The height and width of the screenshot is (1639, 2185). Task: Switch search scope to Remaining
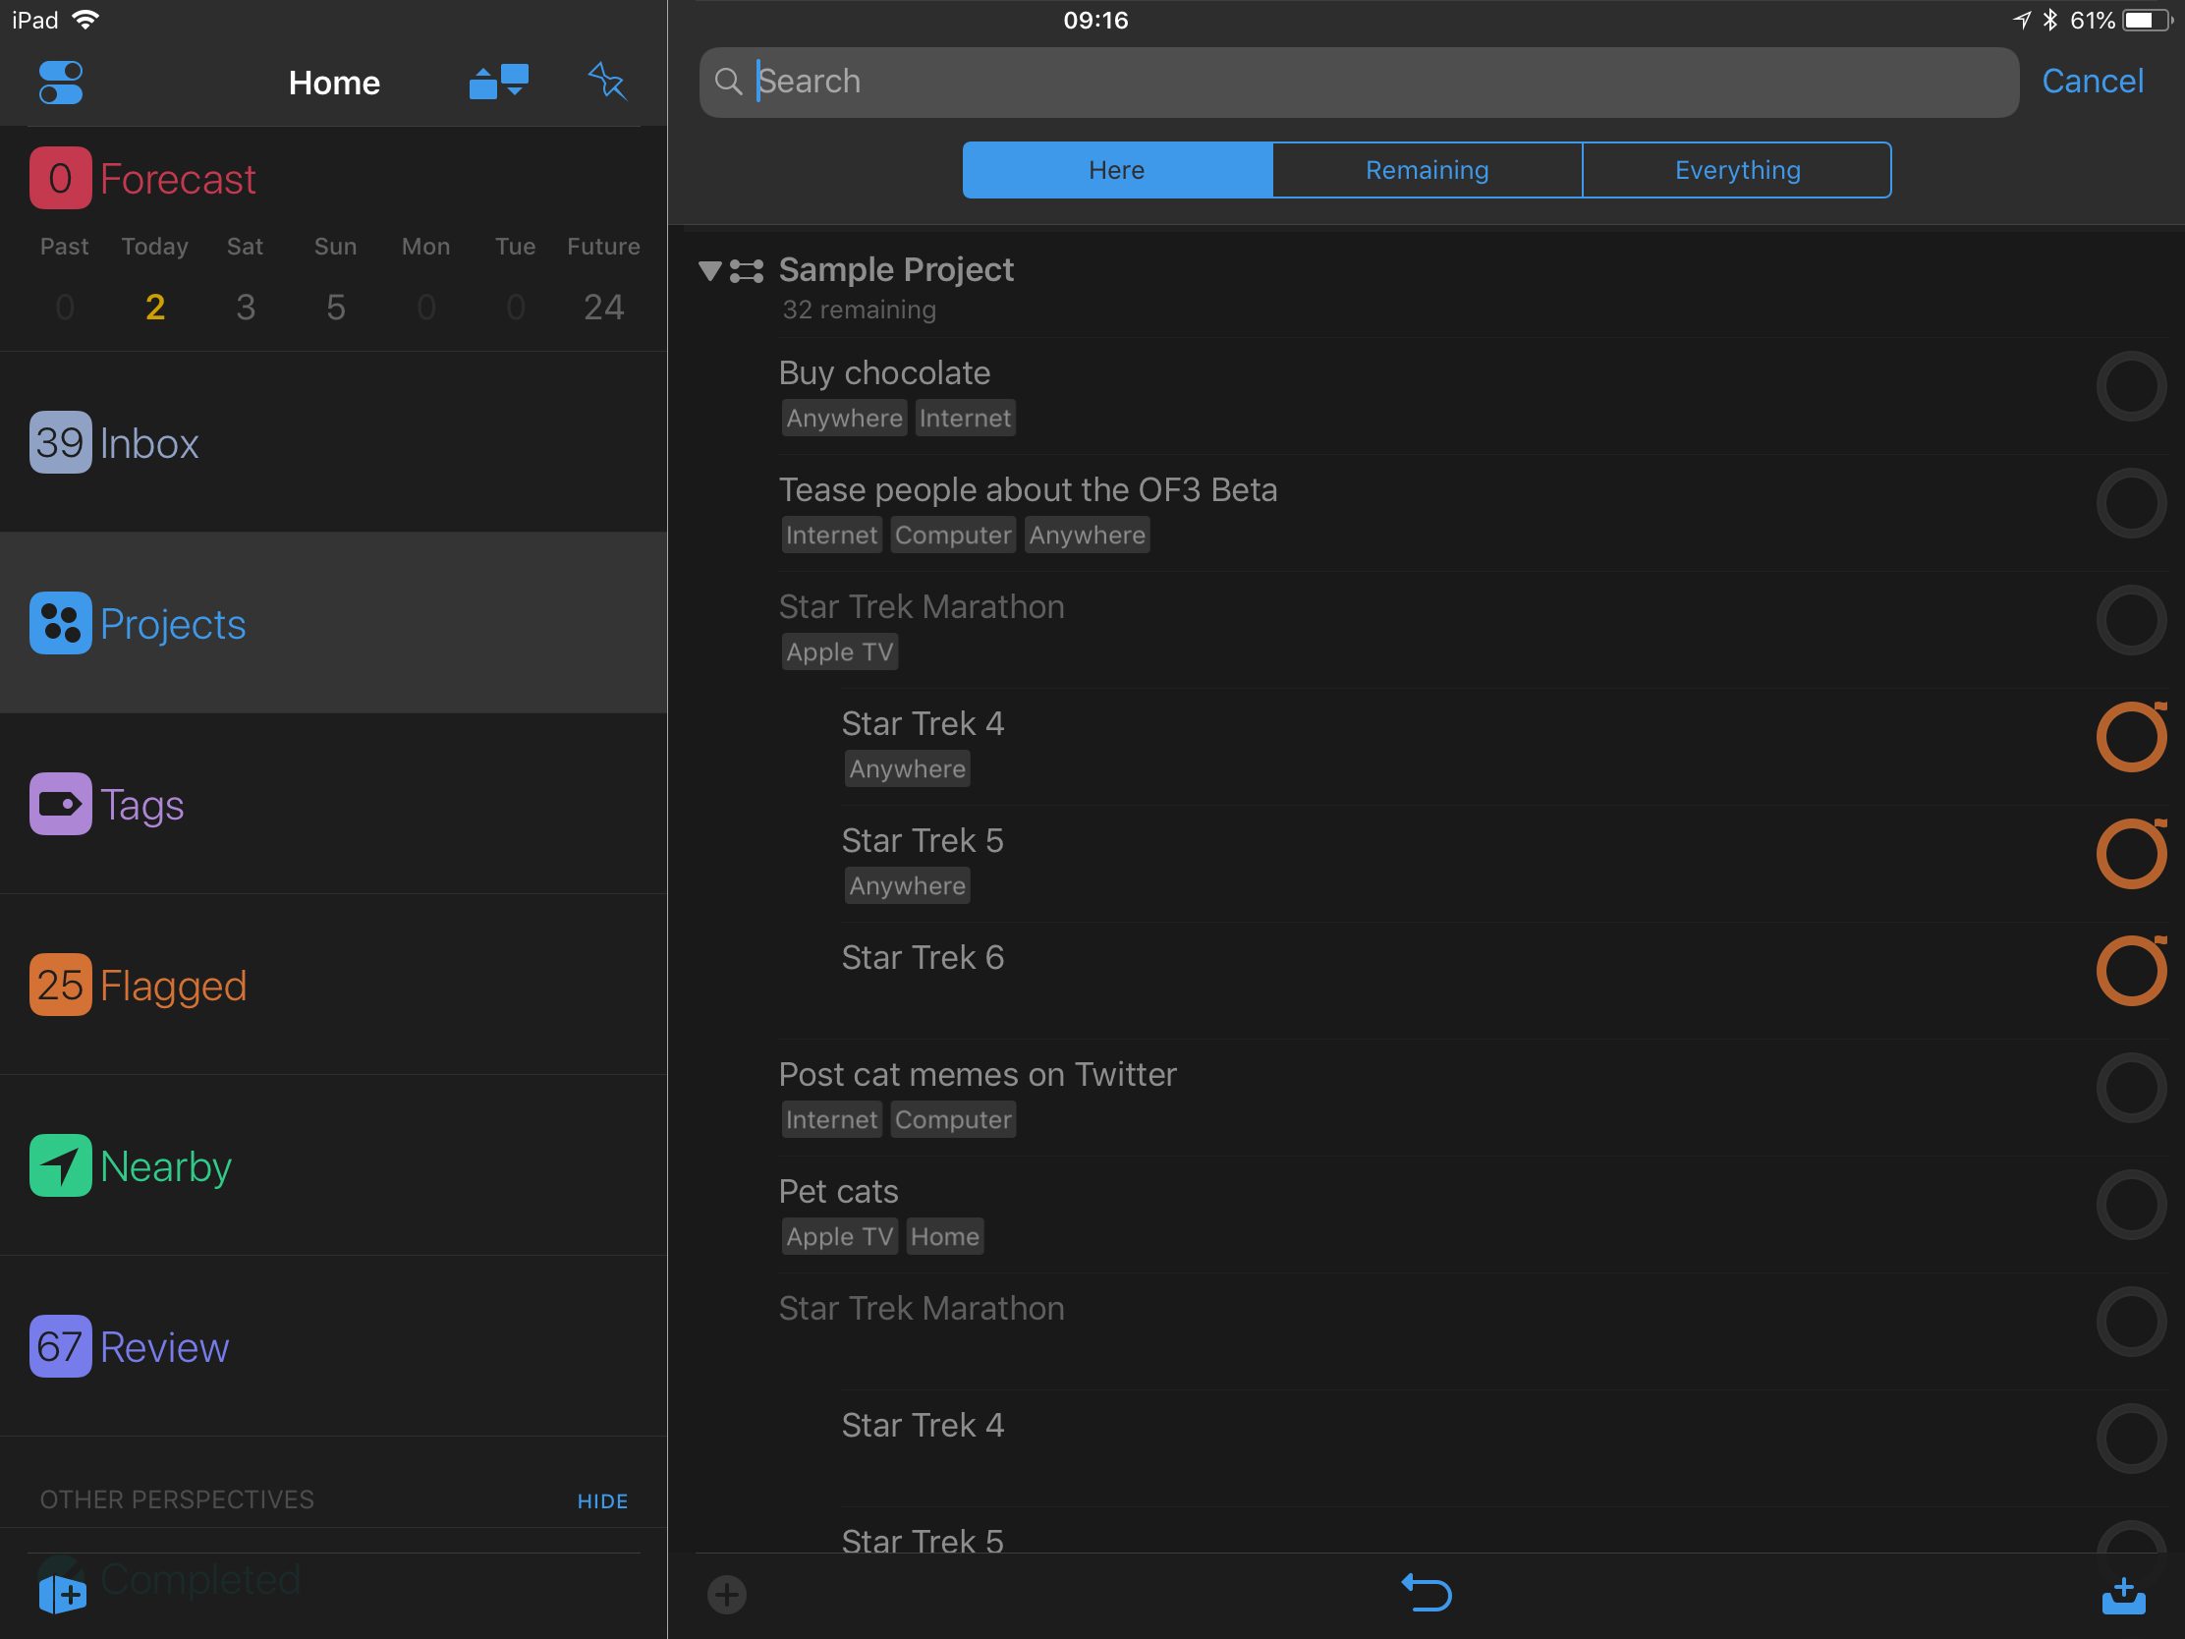pyautogui.click(x=1427, y=170)
